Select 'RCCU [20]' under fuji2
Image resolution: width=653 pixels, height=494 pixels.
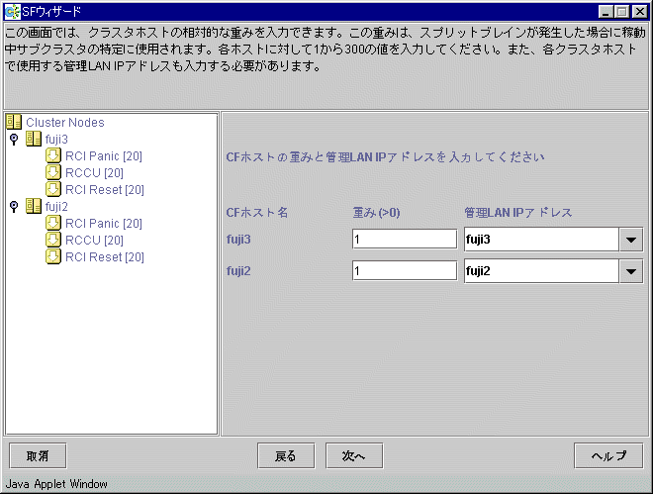coord(95,241)
